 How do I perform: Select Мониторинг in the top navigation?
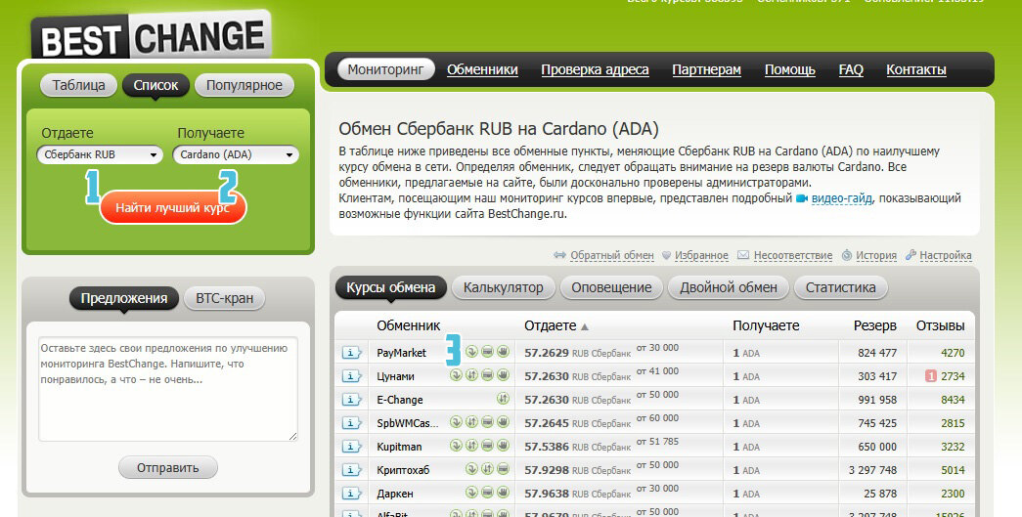pyautogui.click(x=386, y=69)
